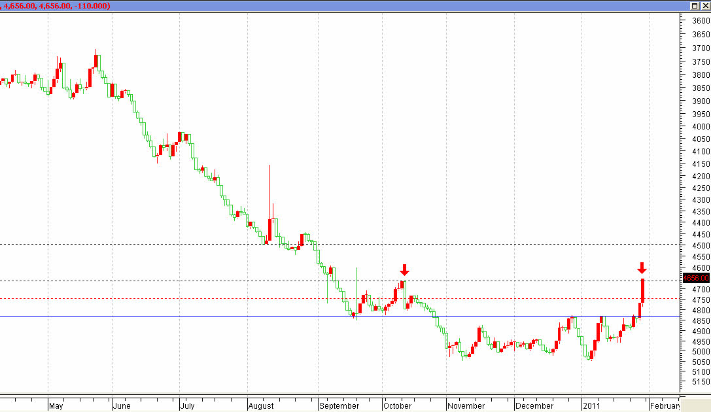Click the 4150 price axis label
Viewport: 711px width, 412px height.
[701, 163]
